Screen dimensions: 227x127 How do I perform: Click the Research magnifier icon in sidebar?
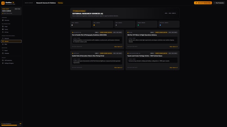(x=3, y=38)
